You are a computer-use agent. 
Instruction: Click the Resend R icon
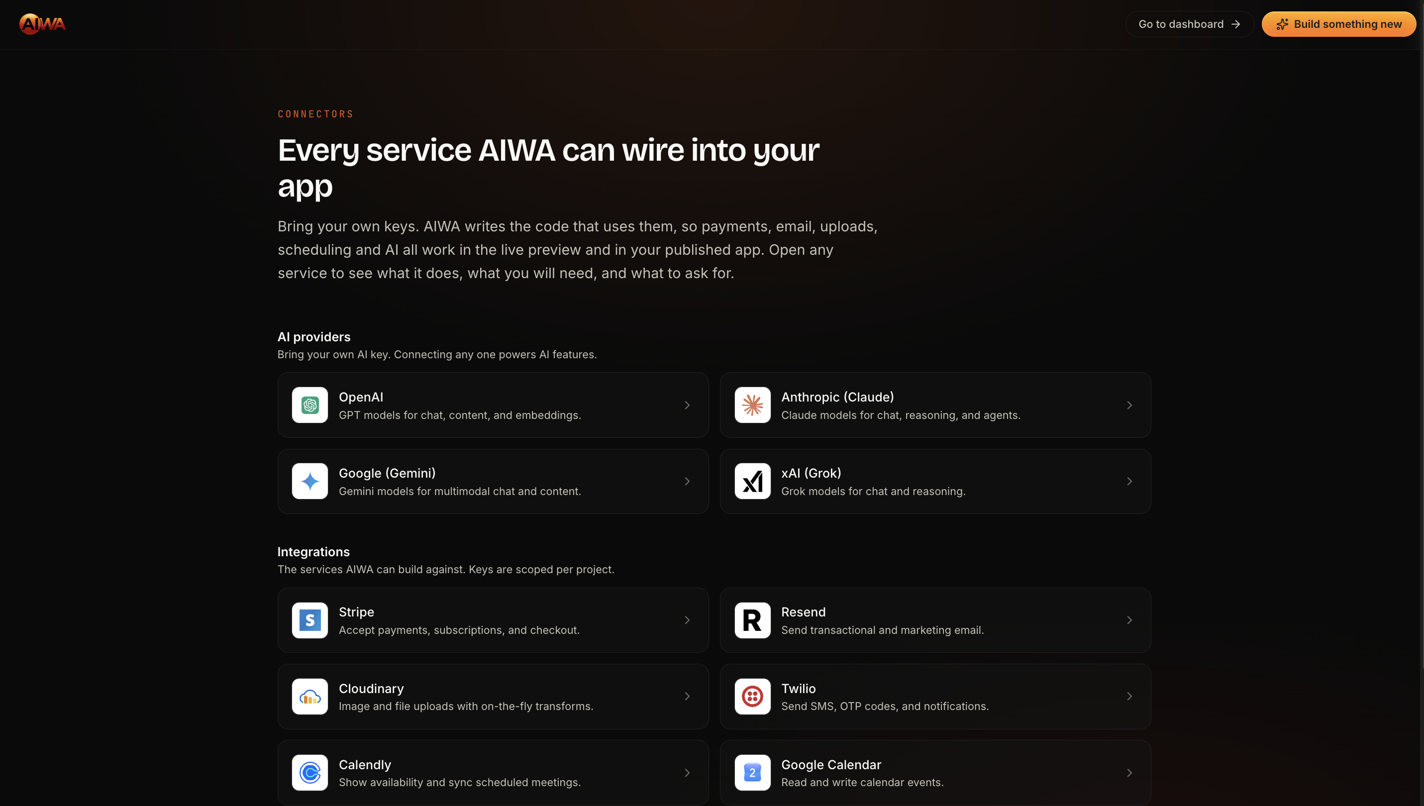coord(752,620)
